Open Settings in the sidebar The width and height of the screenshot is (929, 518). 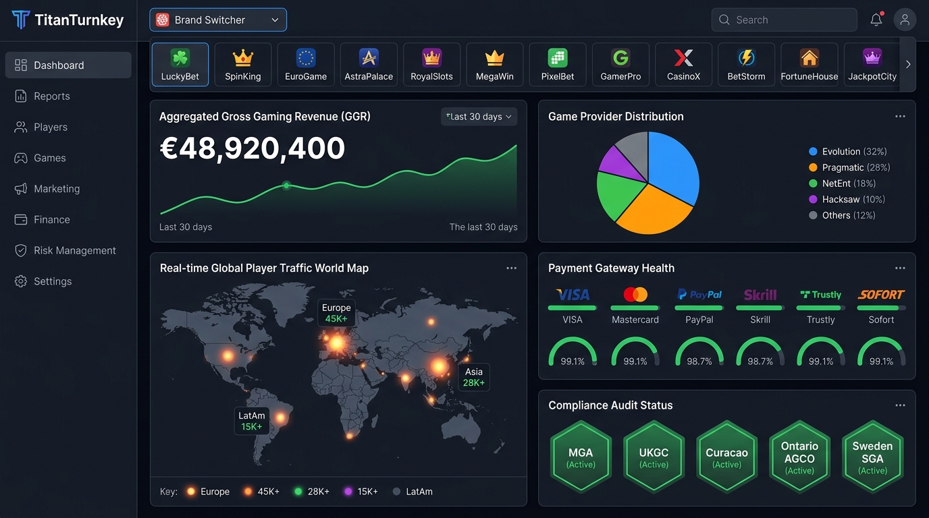tap(68, 281)
